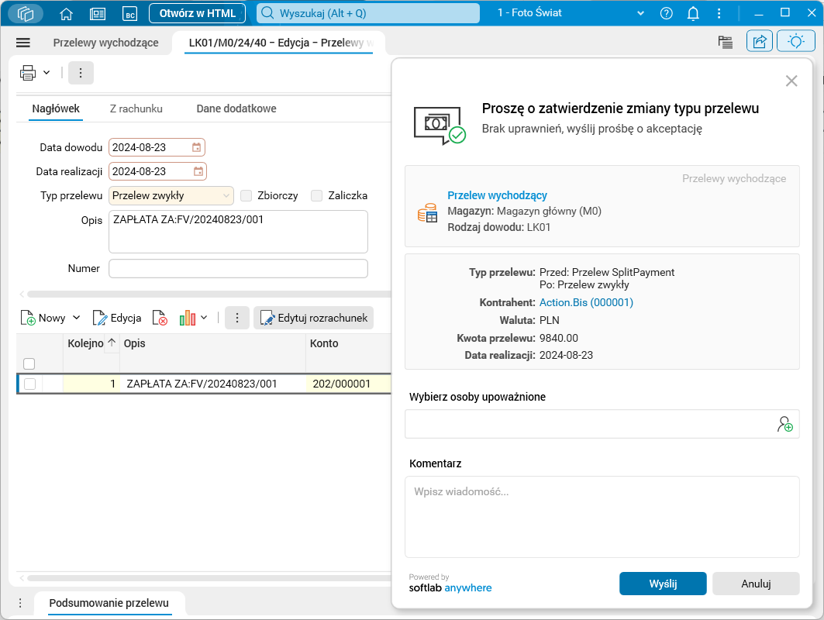Click the Edytuj rozrachunek button

(314, 318)
